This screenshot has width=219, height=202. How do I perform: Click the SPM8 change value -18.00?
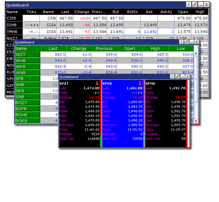(x=179, y=97)
